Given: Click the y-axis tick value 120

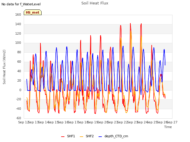Looking at the screenshot, I should (x=18, y=33).
